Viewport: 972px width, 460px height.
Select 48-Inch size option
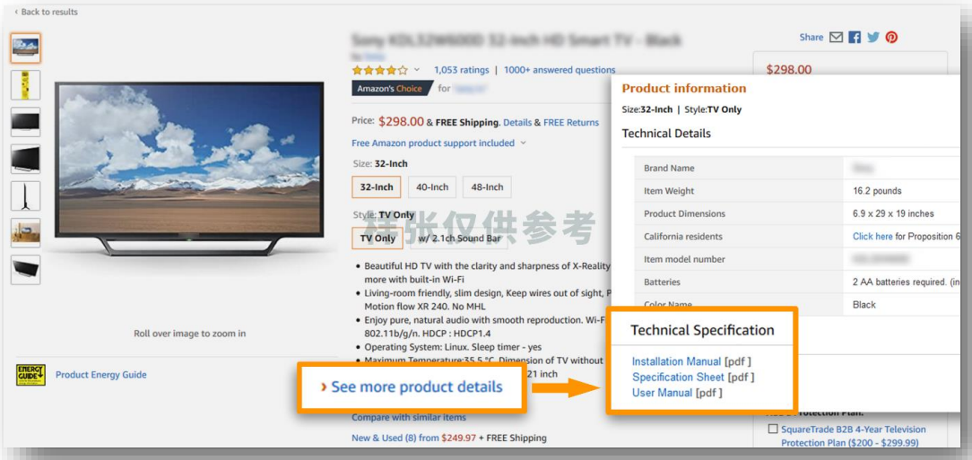coord(487,187)
